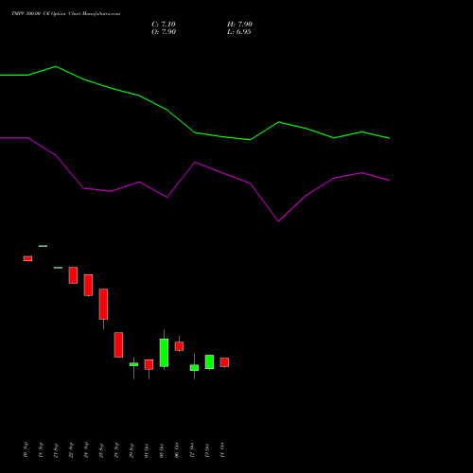Image resolution: width=473 pixels, height=473 pixels.
Task: Select the 21 Sep date axis label
Action: (56, 450)
